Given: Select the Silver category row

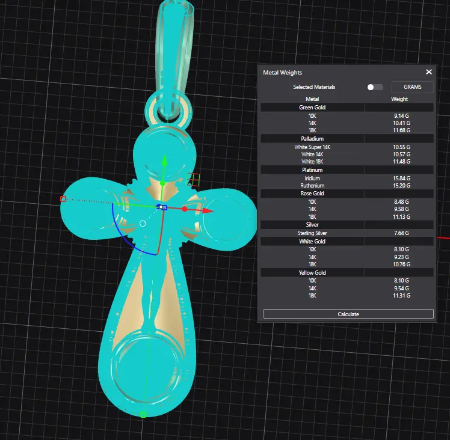Looking at the screenshot, I should [347, 225].
